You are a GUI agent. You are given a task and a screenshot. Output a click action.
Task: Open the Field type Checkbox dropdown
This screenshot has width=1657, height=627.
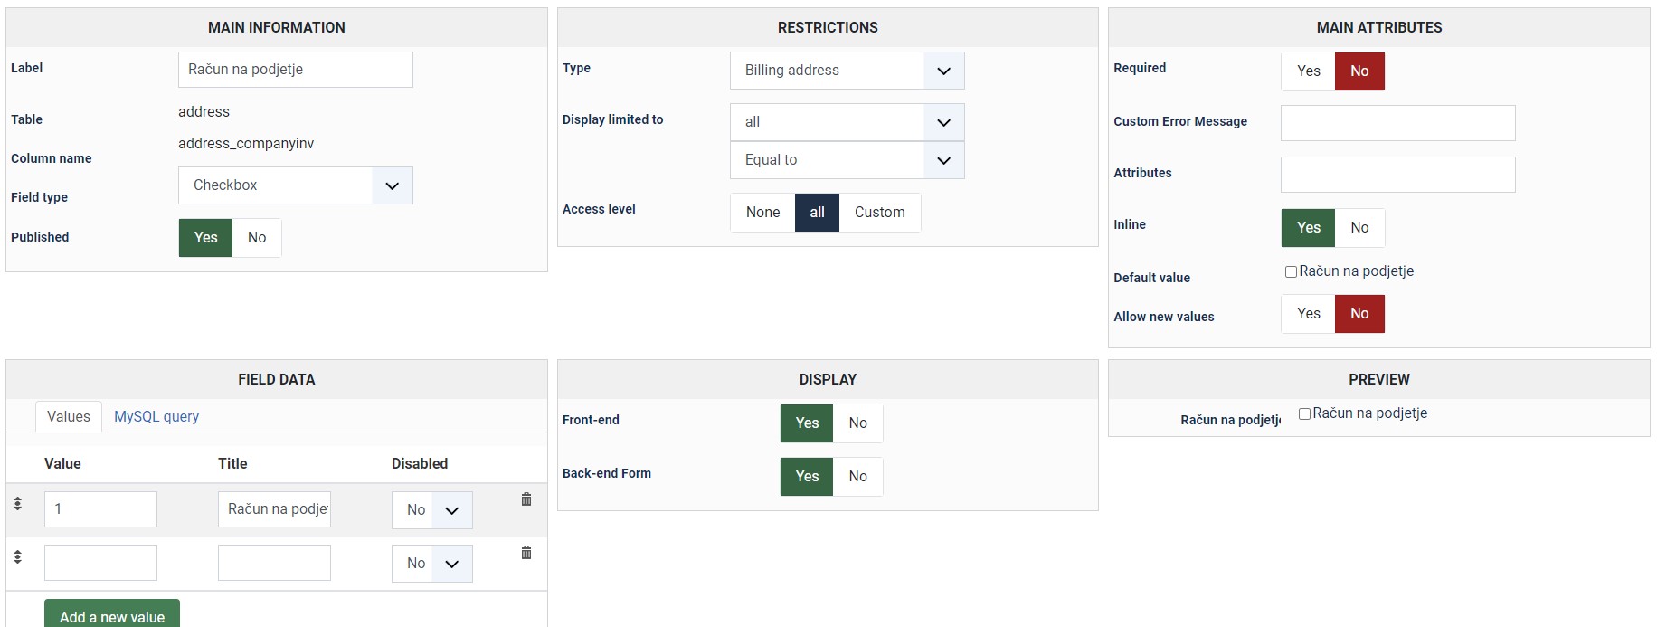click(295, 185)
